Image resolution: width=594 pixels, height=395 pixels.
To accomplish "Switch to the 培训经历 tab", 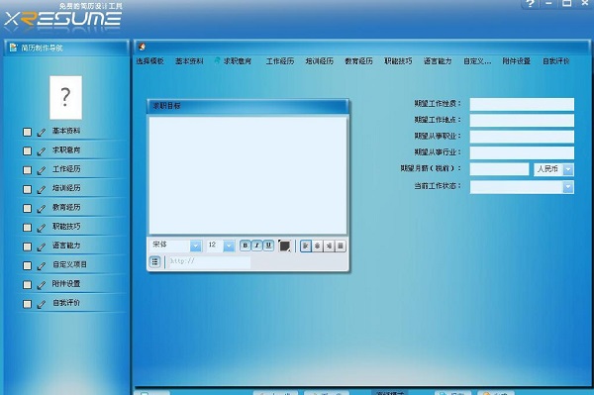I will point(320,61).
